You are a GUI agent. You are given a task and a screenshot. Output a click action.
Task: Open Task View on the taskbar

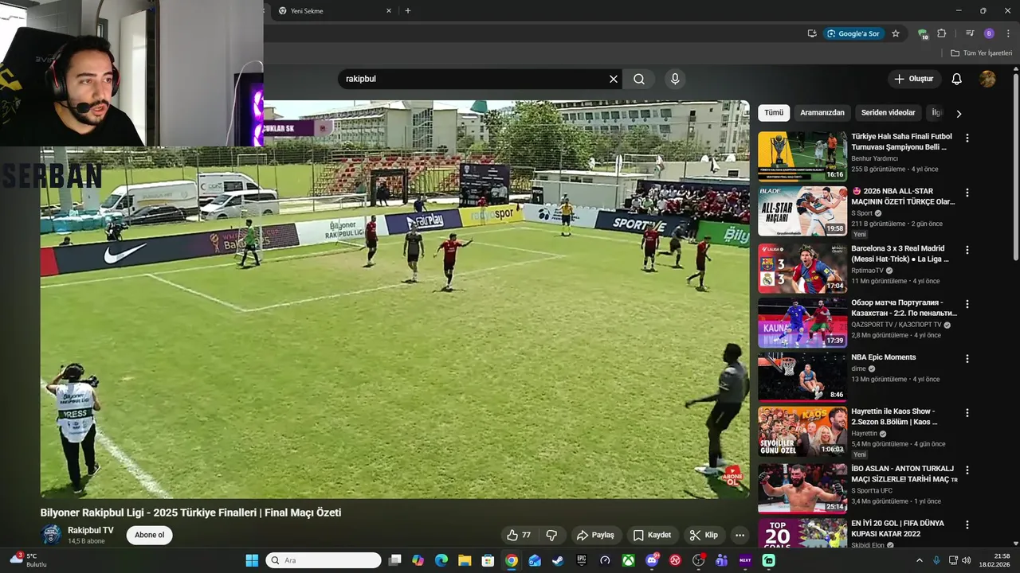[x=394, y=560]
